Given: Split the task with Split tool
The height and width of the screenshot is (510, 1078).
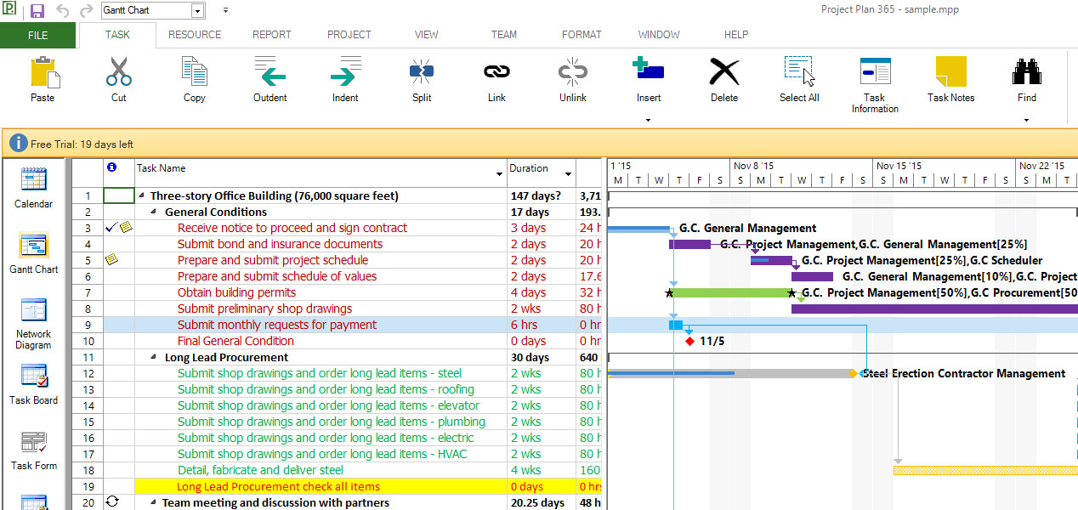Looking at the screenshot, I should [422, 72].
